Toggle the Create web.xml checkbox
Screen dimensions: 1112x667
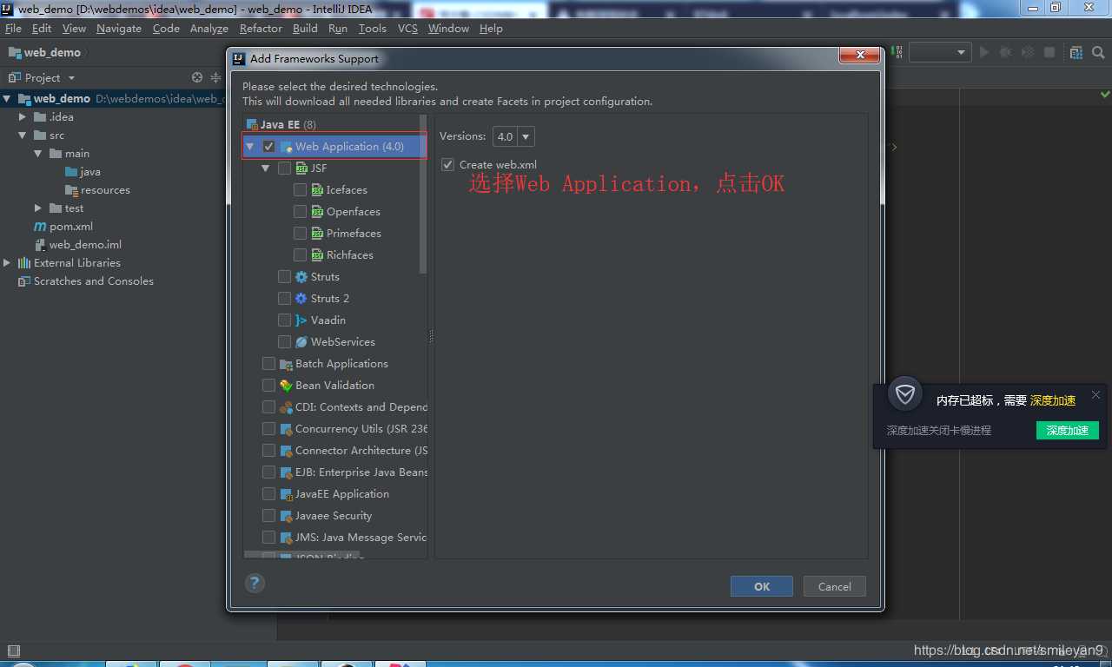(x=447, y=164)
